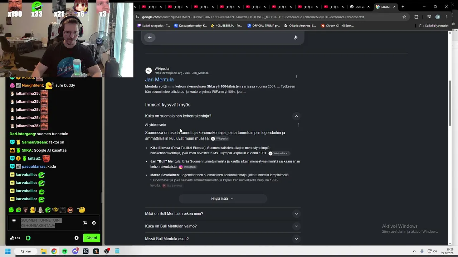Image resolution: width=458 pixels, height=257 pixels.
Task: Click the 7TV emote icon in chat input
Action: [x=85, y=223]
